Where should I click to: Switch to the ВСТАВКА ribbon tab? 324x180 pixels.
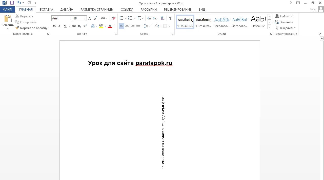47,9
